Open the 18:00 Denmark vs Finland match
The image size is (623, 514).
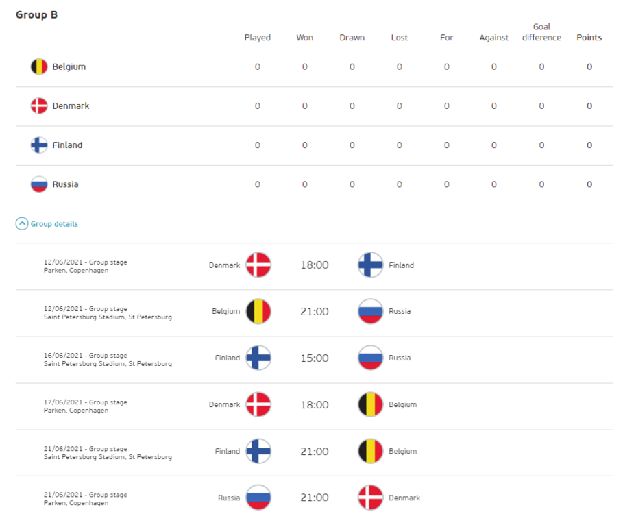(315, 265)
